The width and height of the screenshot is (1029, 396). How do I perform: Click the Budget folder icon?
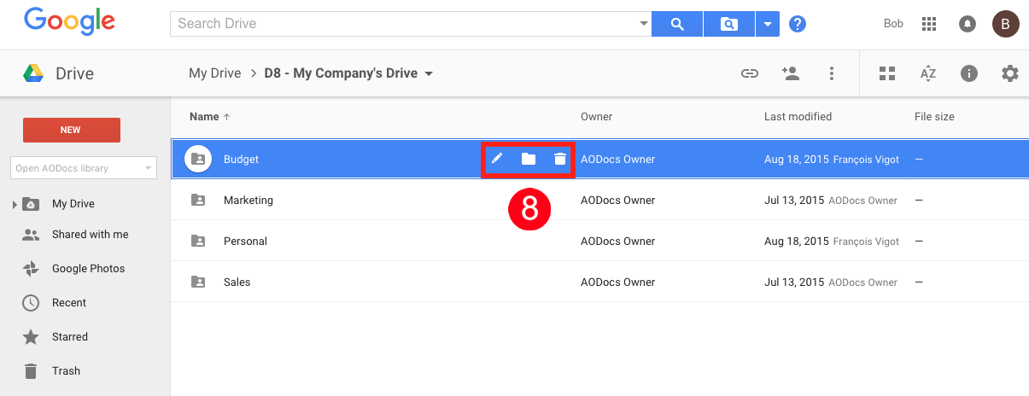198,159
